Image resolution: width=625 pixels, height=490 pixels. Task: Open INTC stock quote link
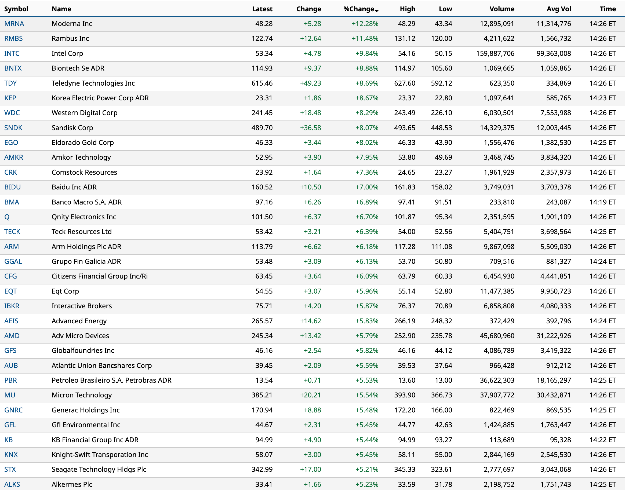click(x=12, y=53)
